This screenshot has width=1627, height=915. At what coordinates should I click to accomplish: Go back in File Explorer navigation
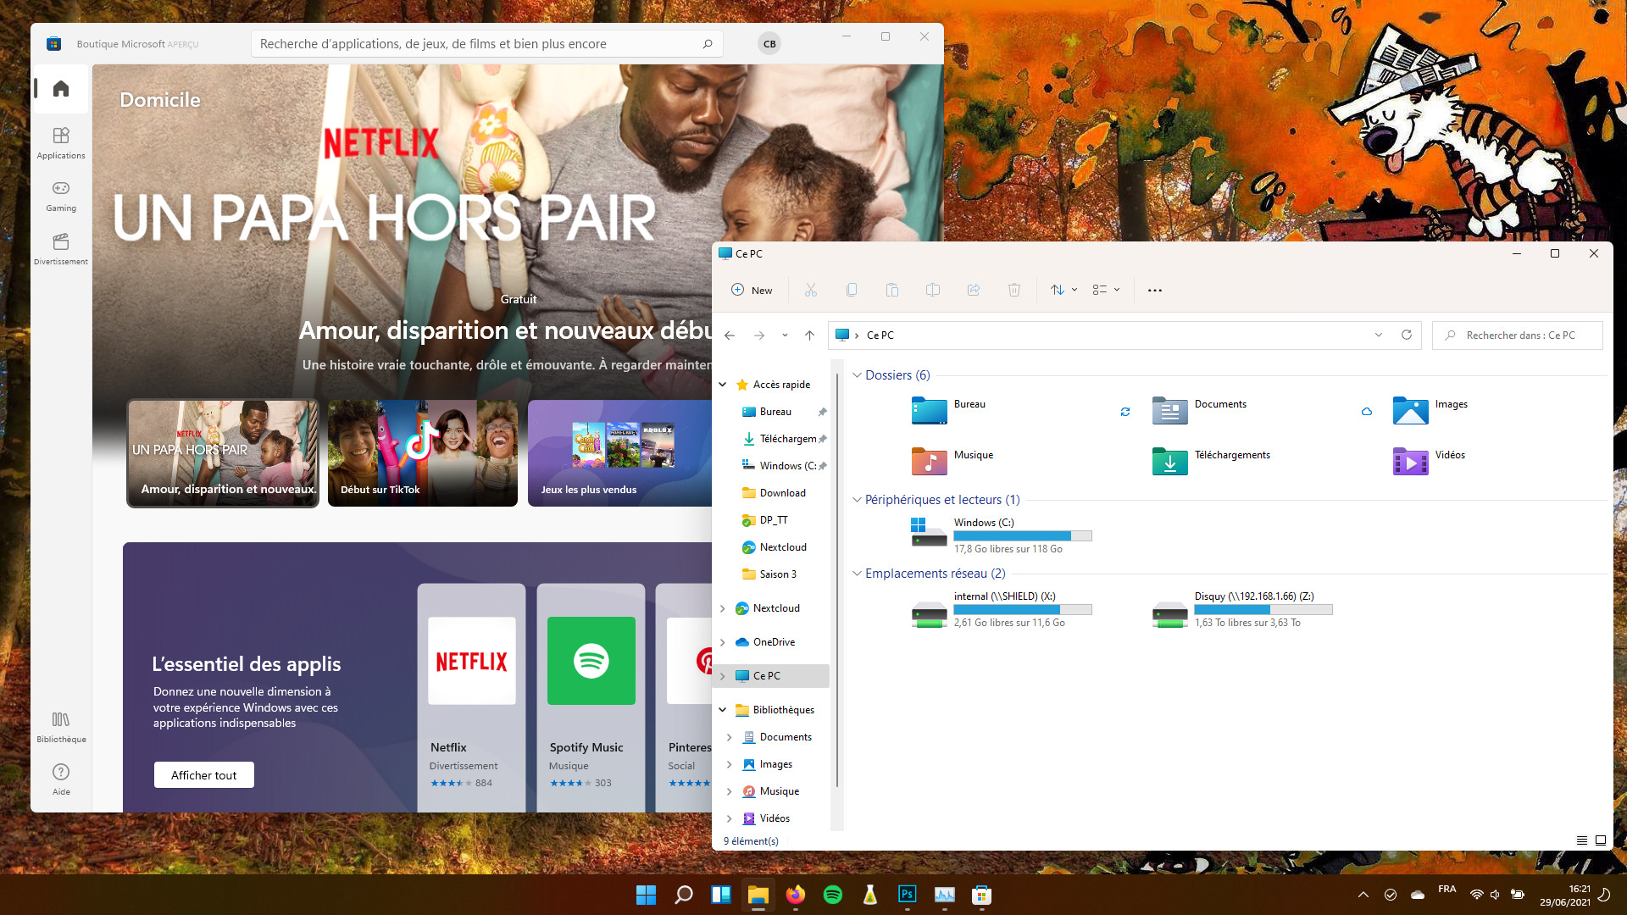[x=730, y=335]
